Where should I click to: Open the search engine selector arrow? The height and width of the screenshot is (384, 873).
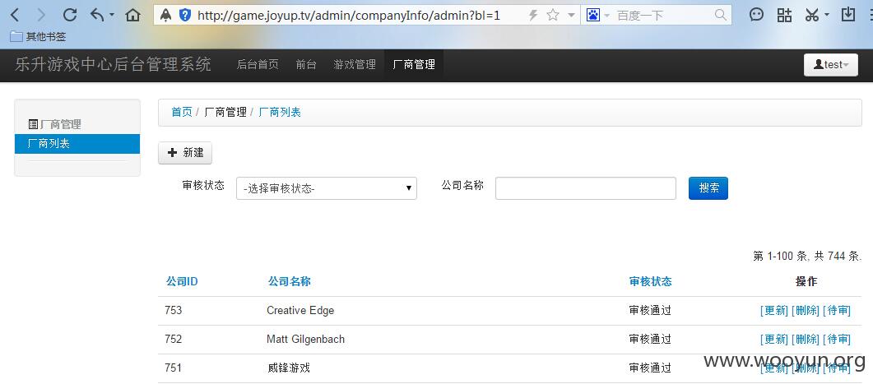tap(607, 16)
